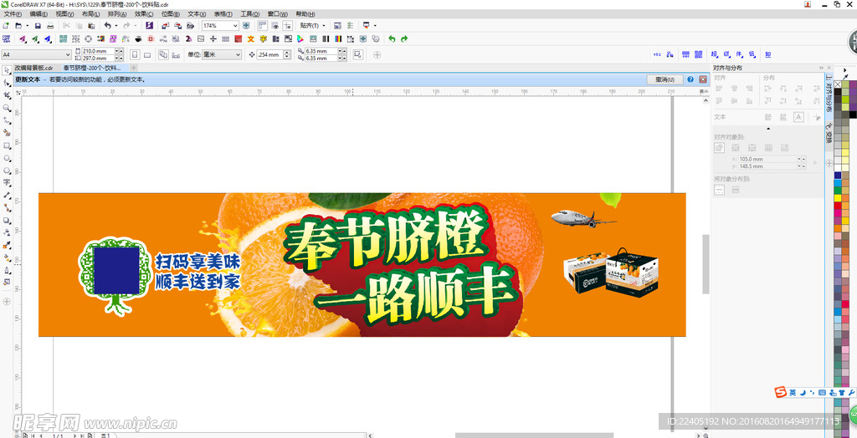
Task: Add a new document tab with plus
Action: coord(133,68)
